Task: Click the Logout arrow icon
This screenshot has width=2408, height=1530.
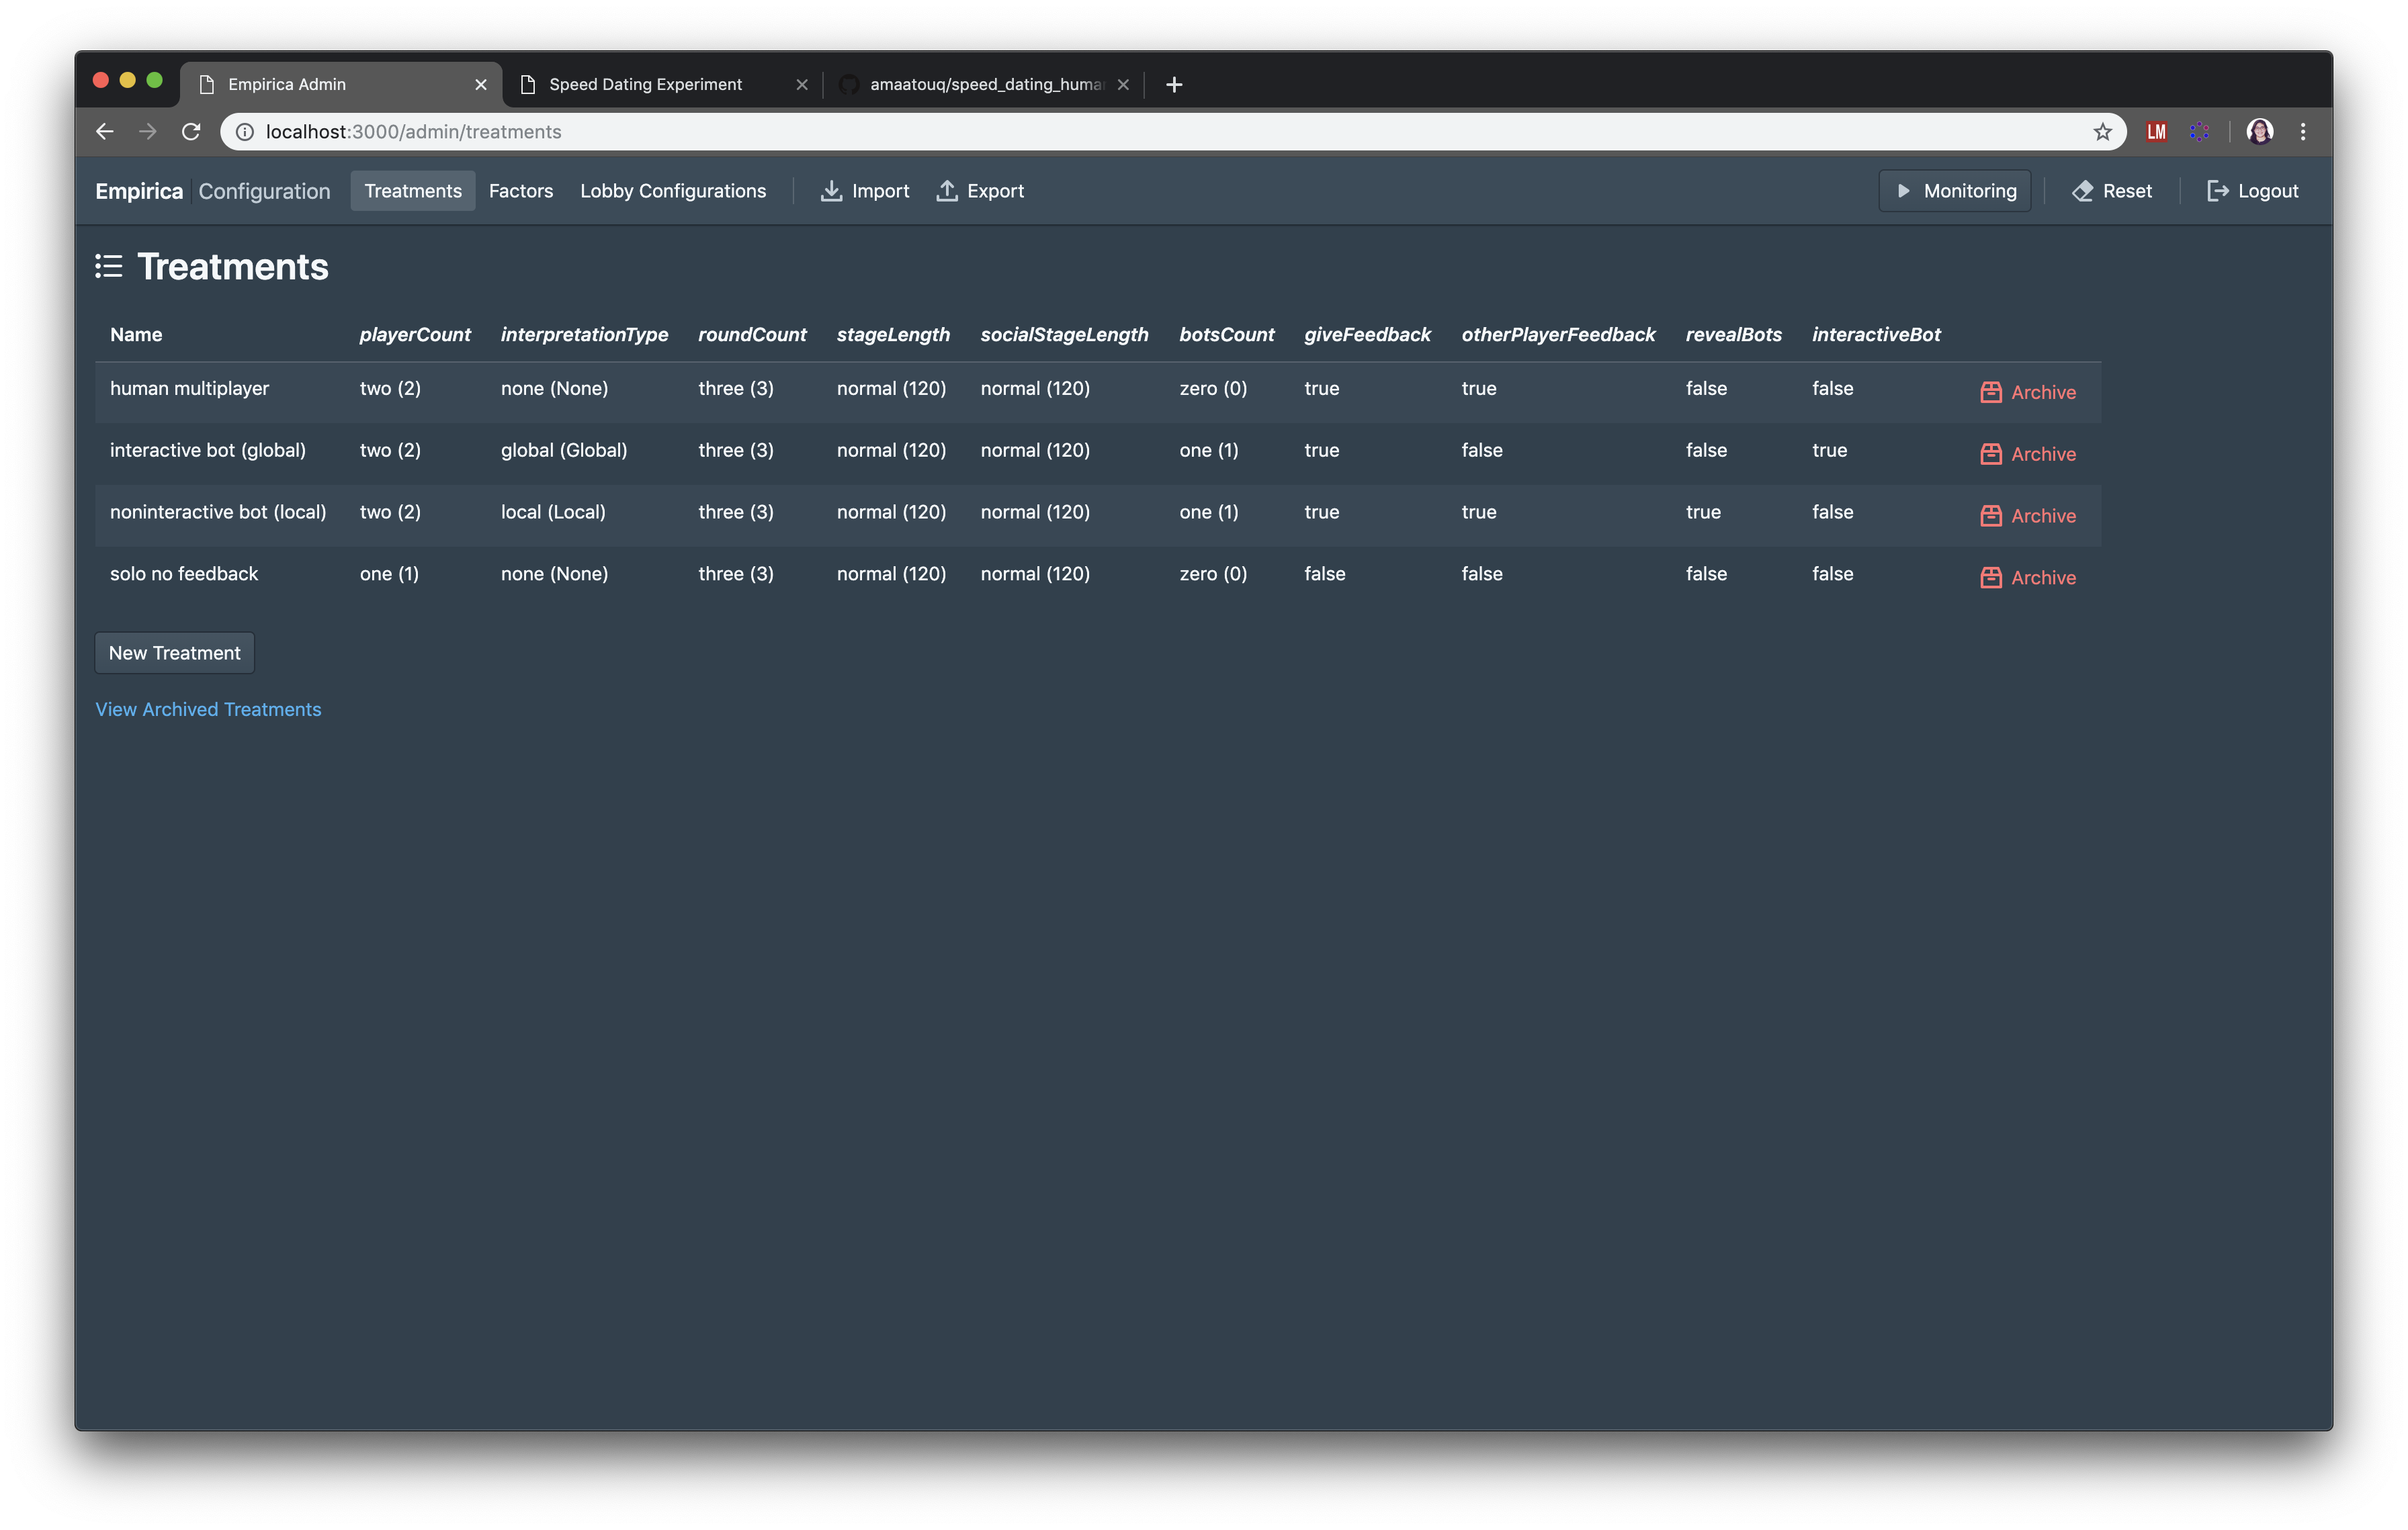Action: click(x=2217, y=191)
